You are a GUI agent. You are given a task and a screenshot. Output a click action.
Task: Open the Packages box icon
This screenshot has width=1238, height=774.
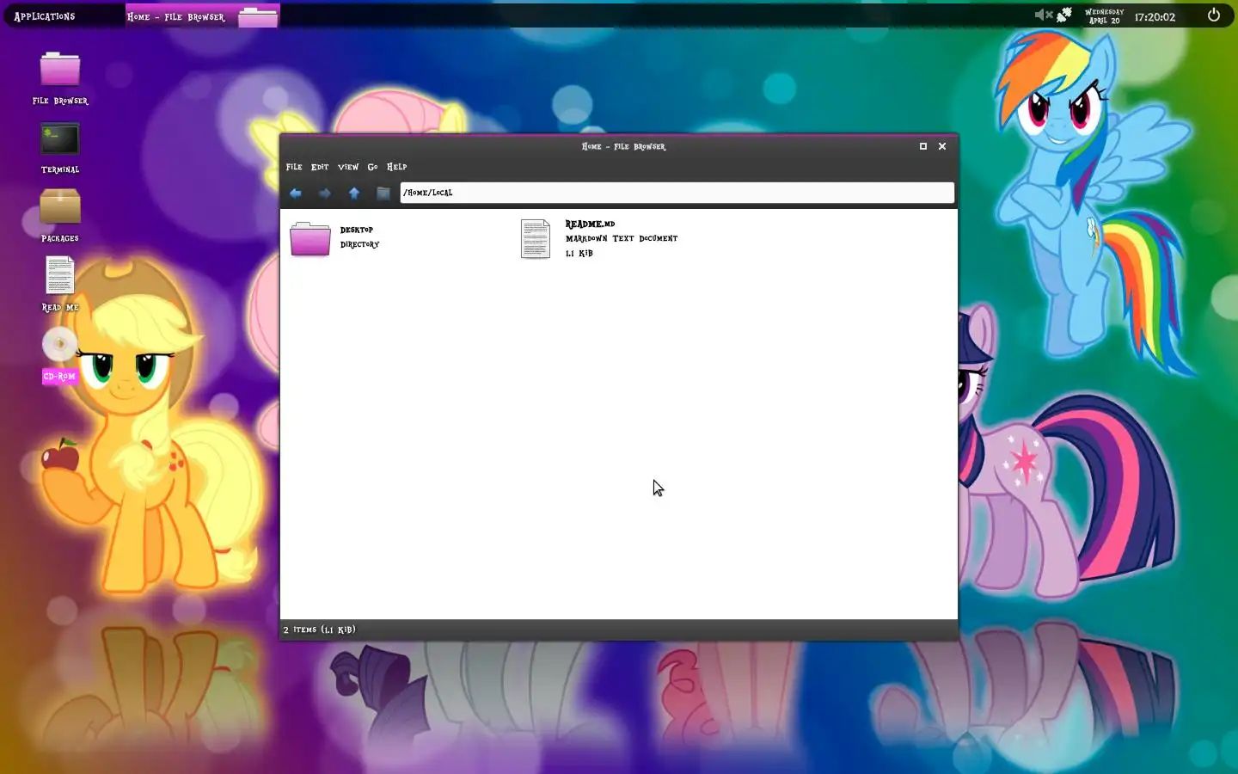pyautogui.click(x=60, y=206)
